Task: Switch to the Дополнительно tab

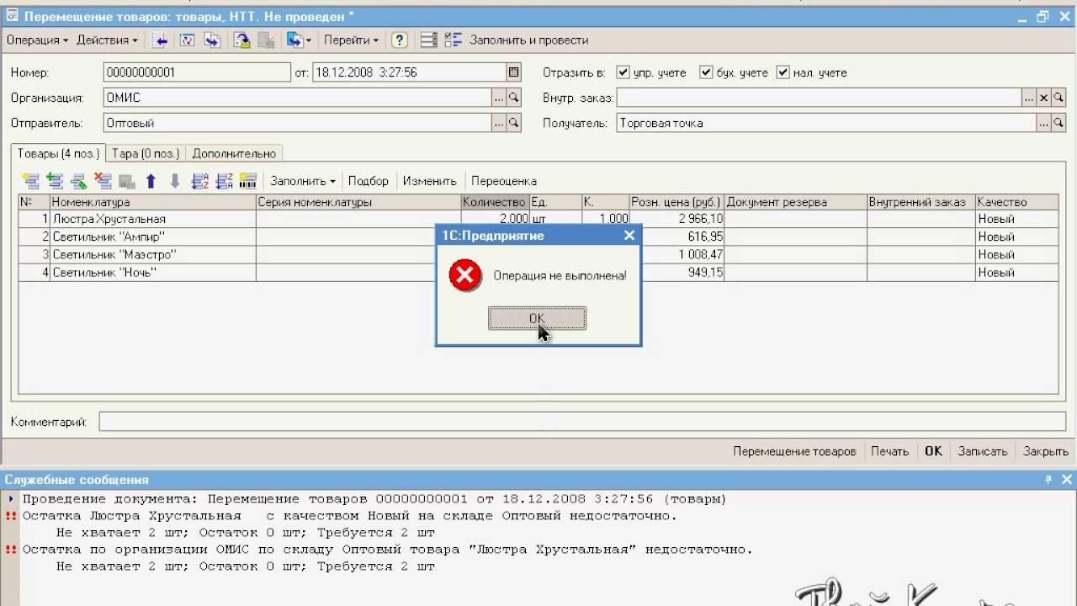Action: click(x=234, y=153)
